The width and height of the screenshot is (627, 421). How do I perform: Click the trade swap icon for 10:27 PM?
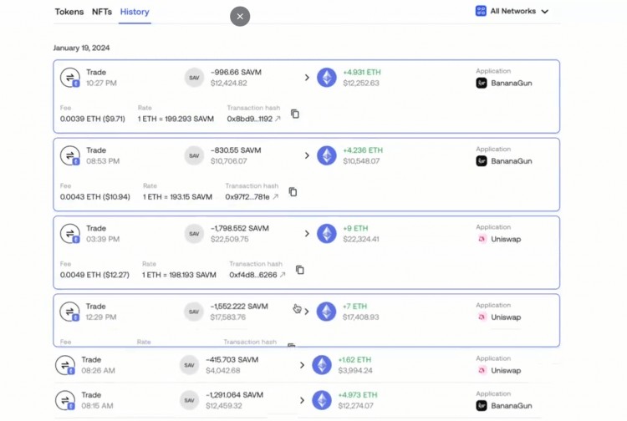click(x=70, y=78)
